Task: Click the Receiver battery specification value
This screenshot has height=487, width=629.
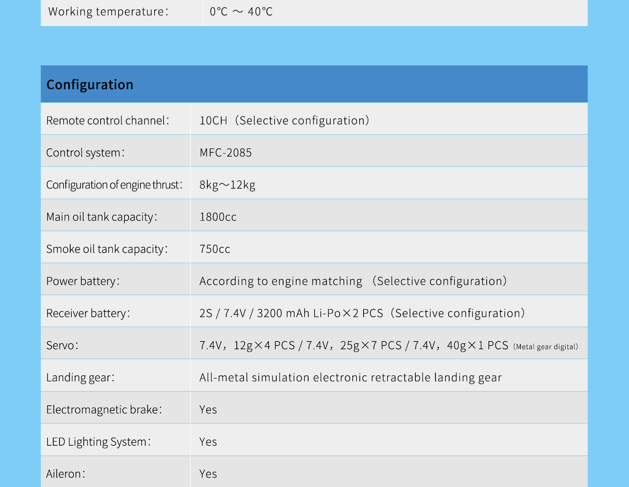Action: pyautogui.click(x=362, y=313)
